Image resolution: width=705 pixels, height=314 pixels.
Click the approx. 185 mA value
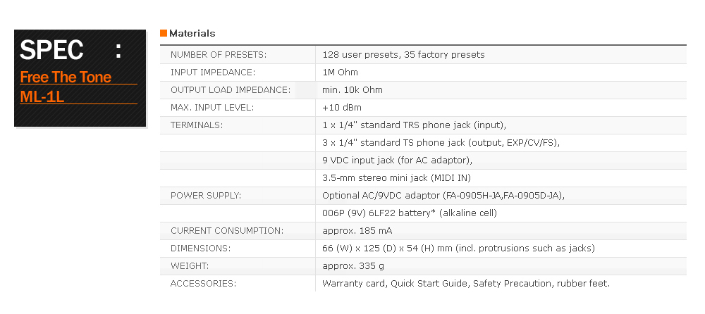[x=357, y=231]
